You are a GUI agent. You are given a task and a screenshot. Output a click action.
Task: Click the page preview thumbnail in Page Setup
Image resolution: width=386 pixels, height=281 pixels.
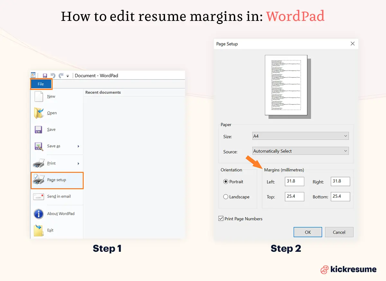tap(286, 85)
